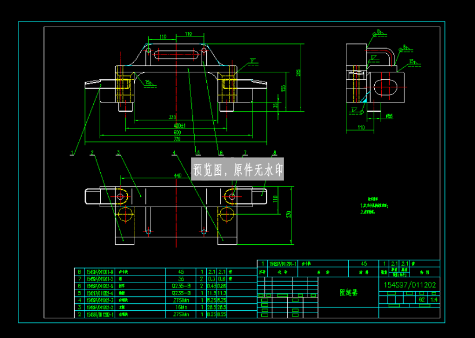Click part code 154S97/011201-9

[x=100, y=272]
